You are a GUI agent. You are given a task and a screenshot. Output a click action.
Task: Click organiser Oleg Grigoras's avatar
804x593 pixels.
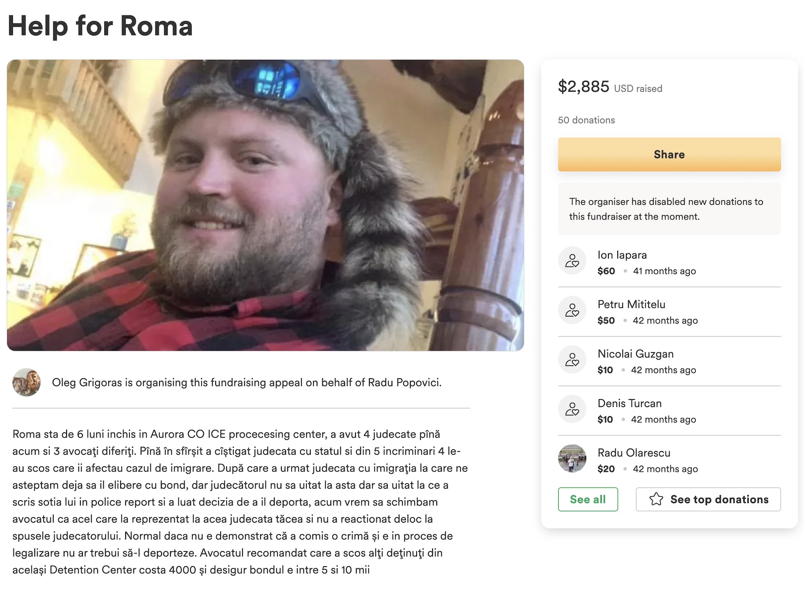pyautogui.click(x=26, y=382)
